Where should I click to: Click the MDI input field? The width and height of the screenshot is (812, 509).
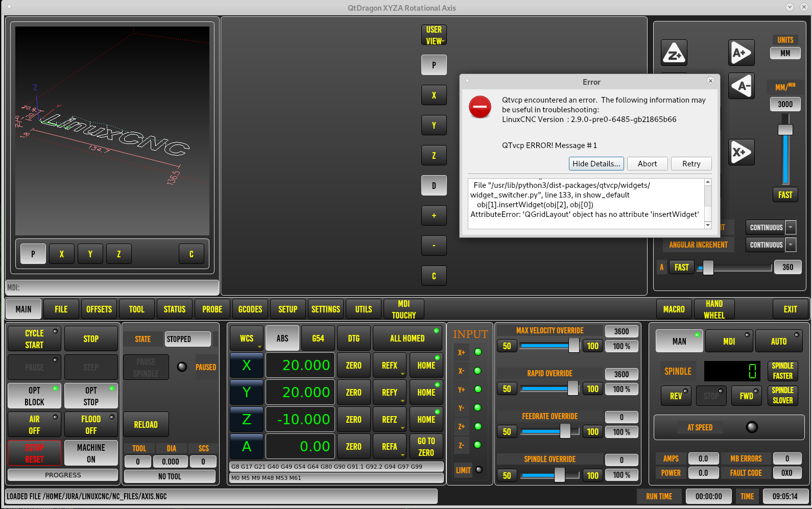[112, 287]
